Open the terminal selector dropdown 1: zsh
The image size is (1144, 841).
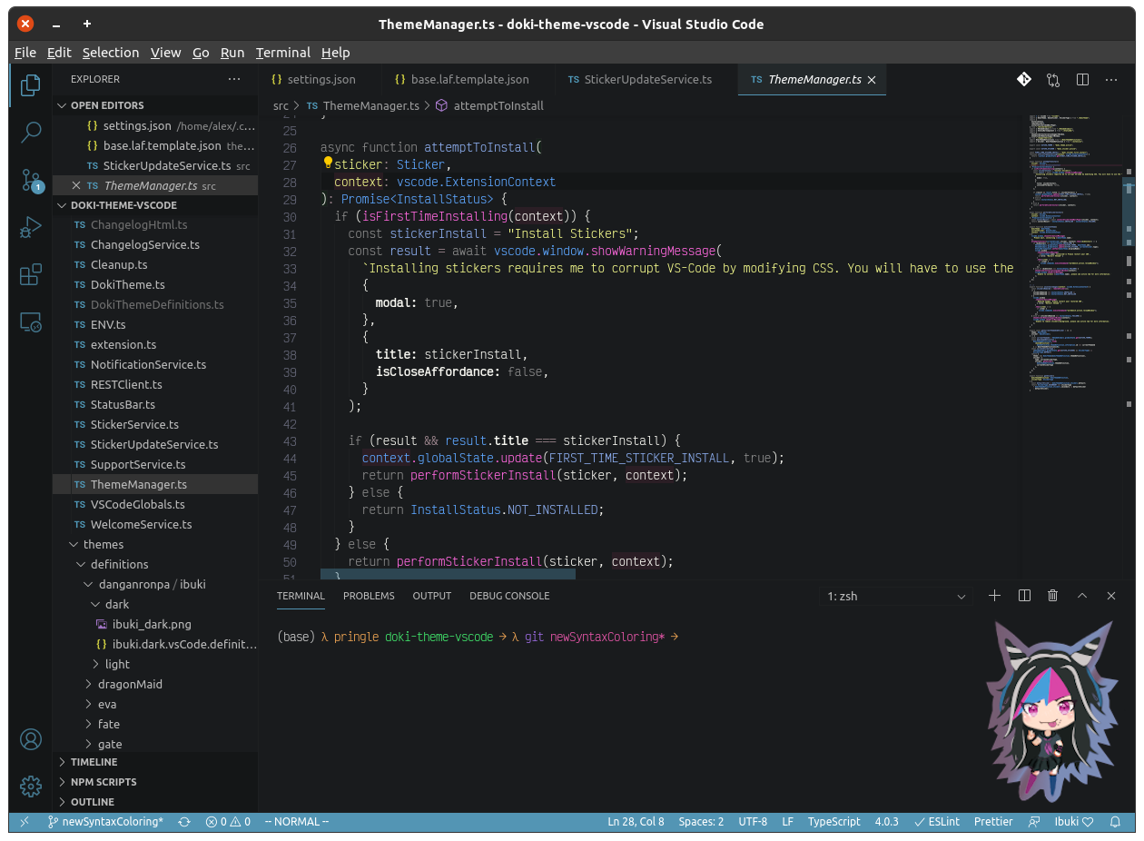pos(896,596)
